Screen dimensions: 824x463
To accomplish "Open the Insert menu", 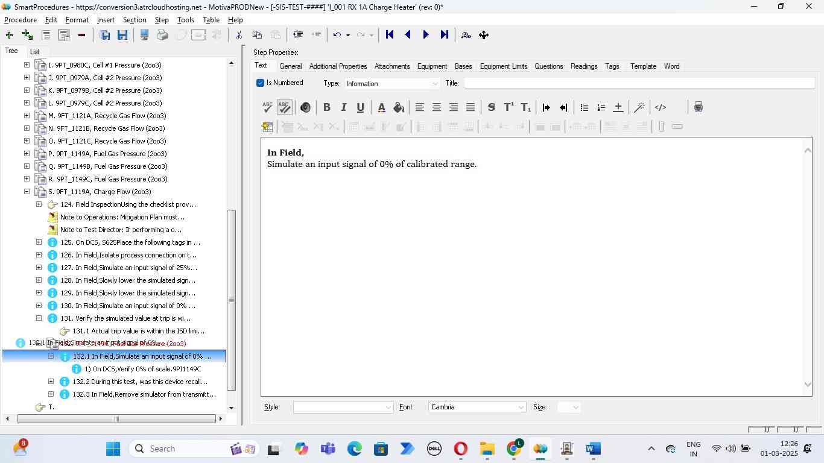I will pos(106,20).
